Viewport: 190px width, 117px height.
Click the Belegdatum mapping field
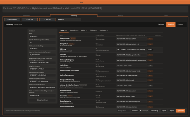click(x=132, y=44)
